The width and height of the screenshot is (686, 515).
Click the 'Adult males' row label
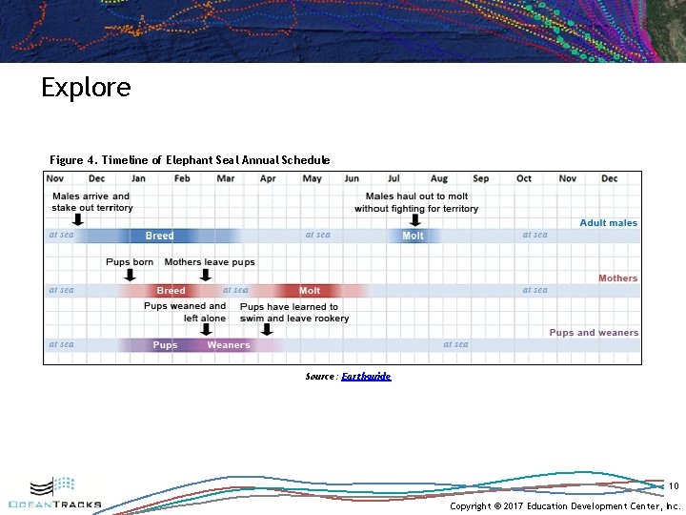click(x=608, y=223)
